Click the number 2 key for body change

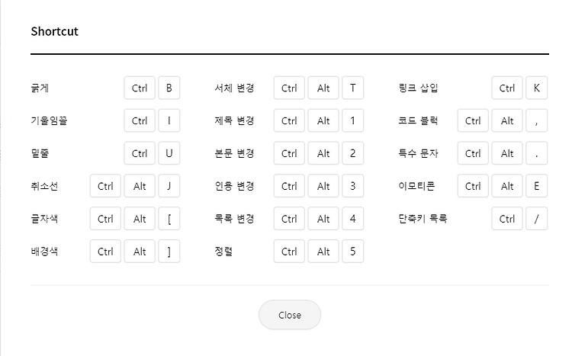coord(353,153)
